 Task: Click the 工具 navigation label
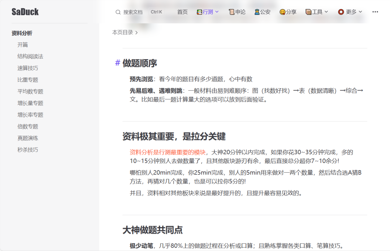pyautogui.click(x=317, y=12)
